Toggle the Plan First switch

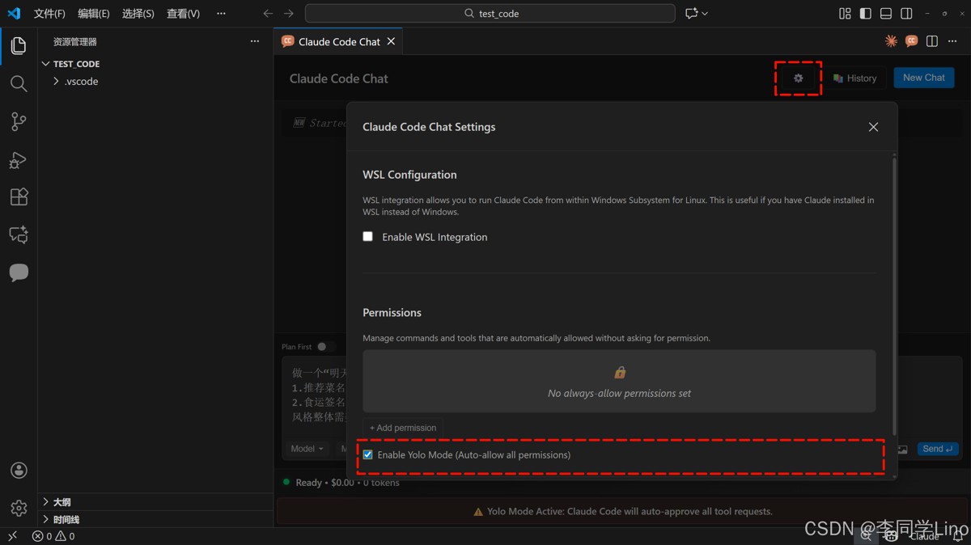324,347
